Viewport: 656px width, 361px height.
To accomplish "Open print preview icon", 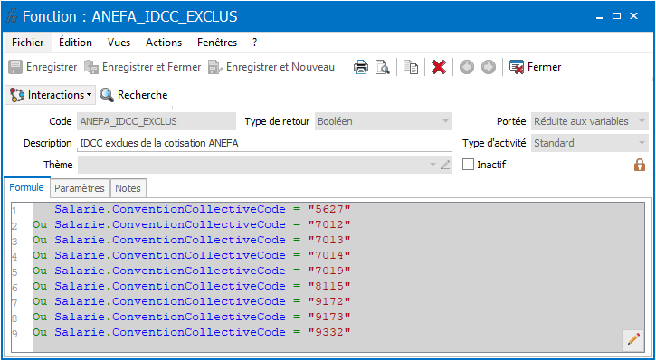I will click(x=383, y=67).
